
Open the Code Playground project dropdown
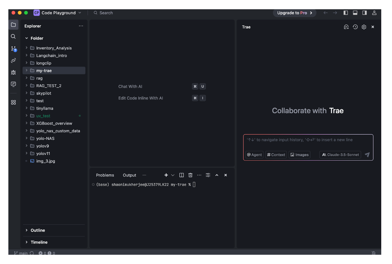click(x=57, y=13)
